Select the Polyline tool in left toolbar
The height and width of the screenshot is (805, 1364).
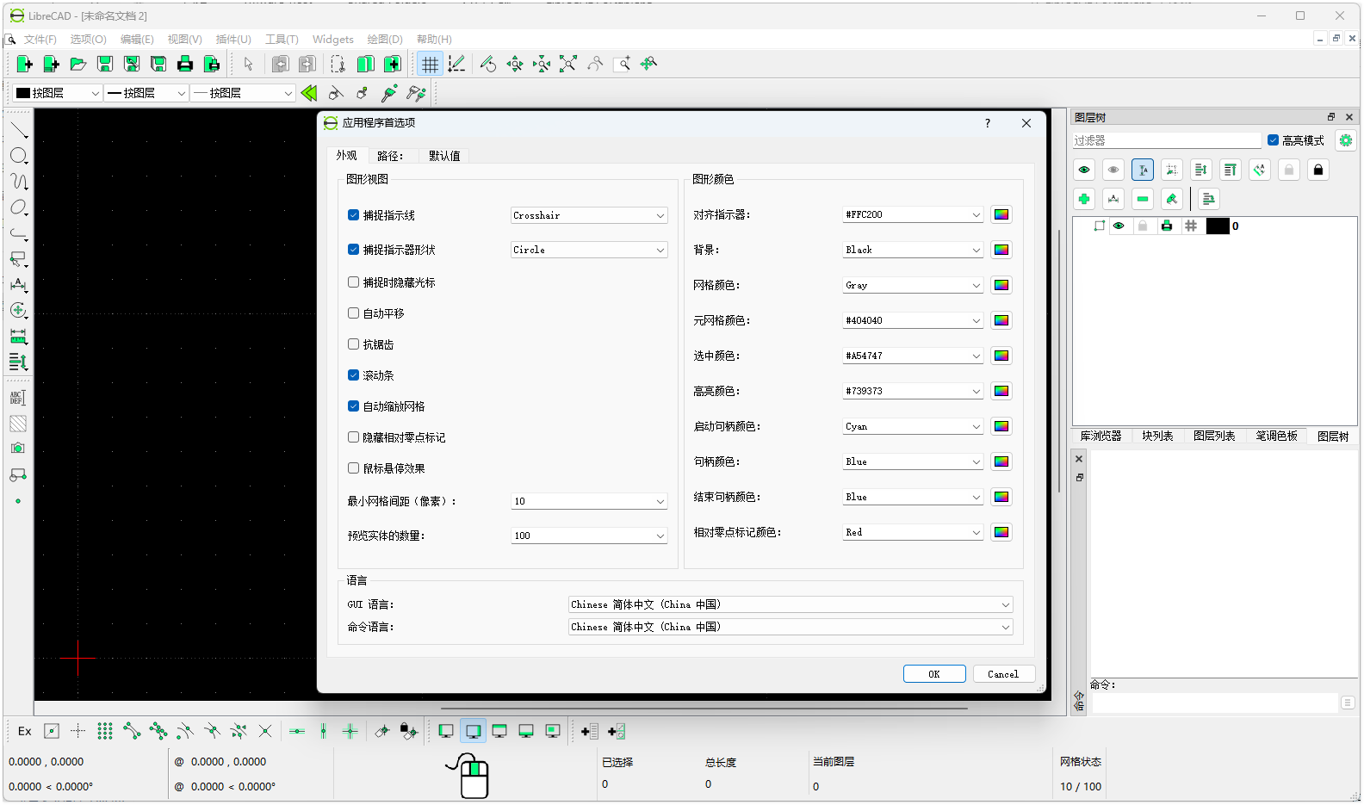click(x=18, y=233)
